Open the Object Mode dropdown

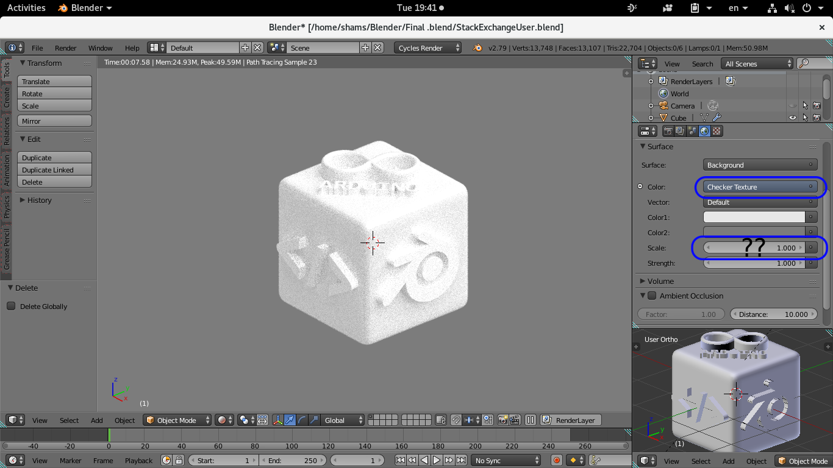pos(177,420)
